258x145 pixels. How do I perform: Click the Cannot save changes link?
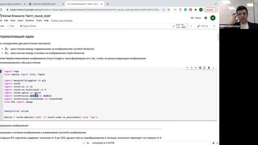(x=62, y=21)
